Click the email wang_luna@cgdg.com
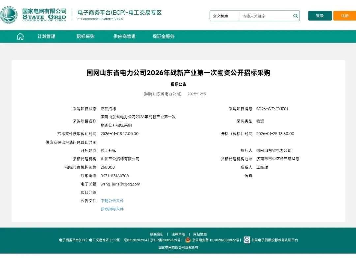The height and width of the screenshot is (258, 356). pyautogui.click(x=120, y=184)
